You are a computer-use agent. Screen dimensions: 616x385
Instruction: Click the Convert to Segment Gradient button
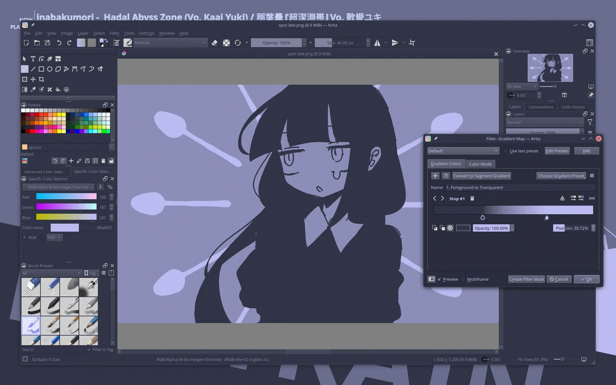(x=482, y=176)
